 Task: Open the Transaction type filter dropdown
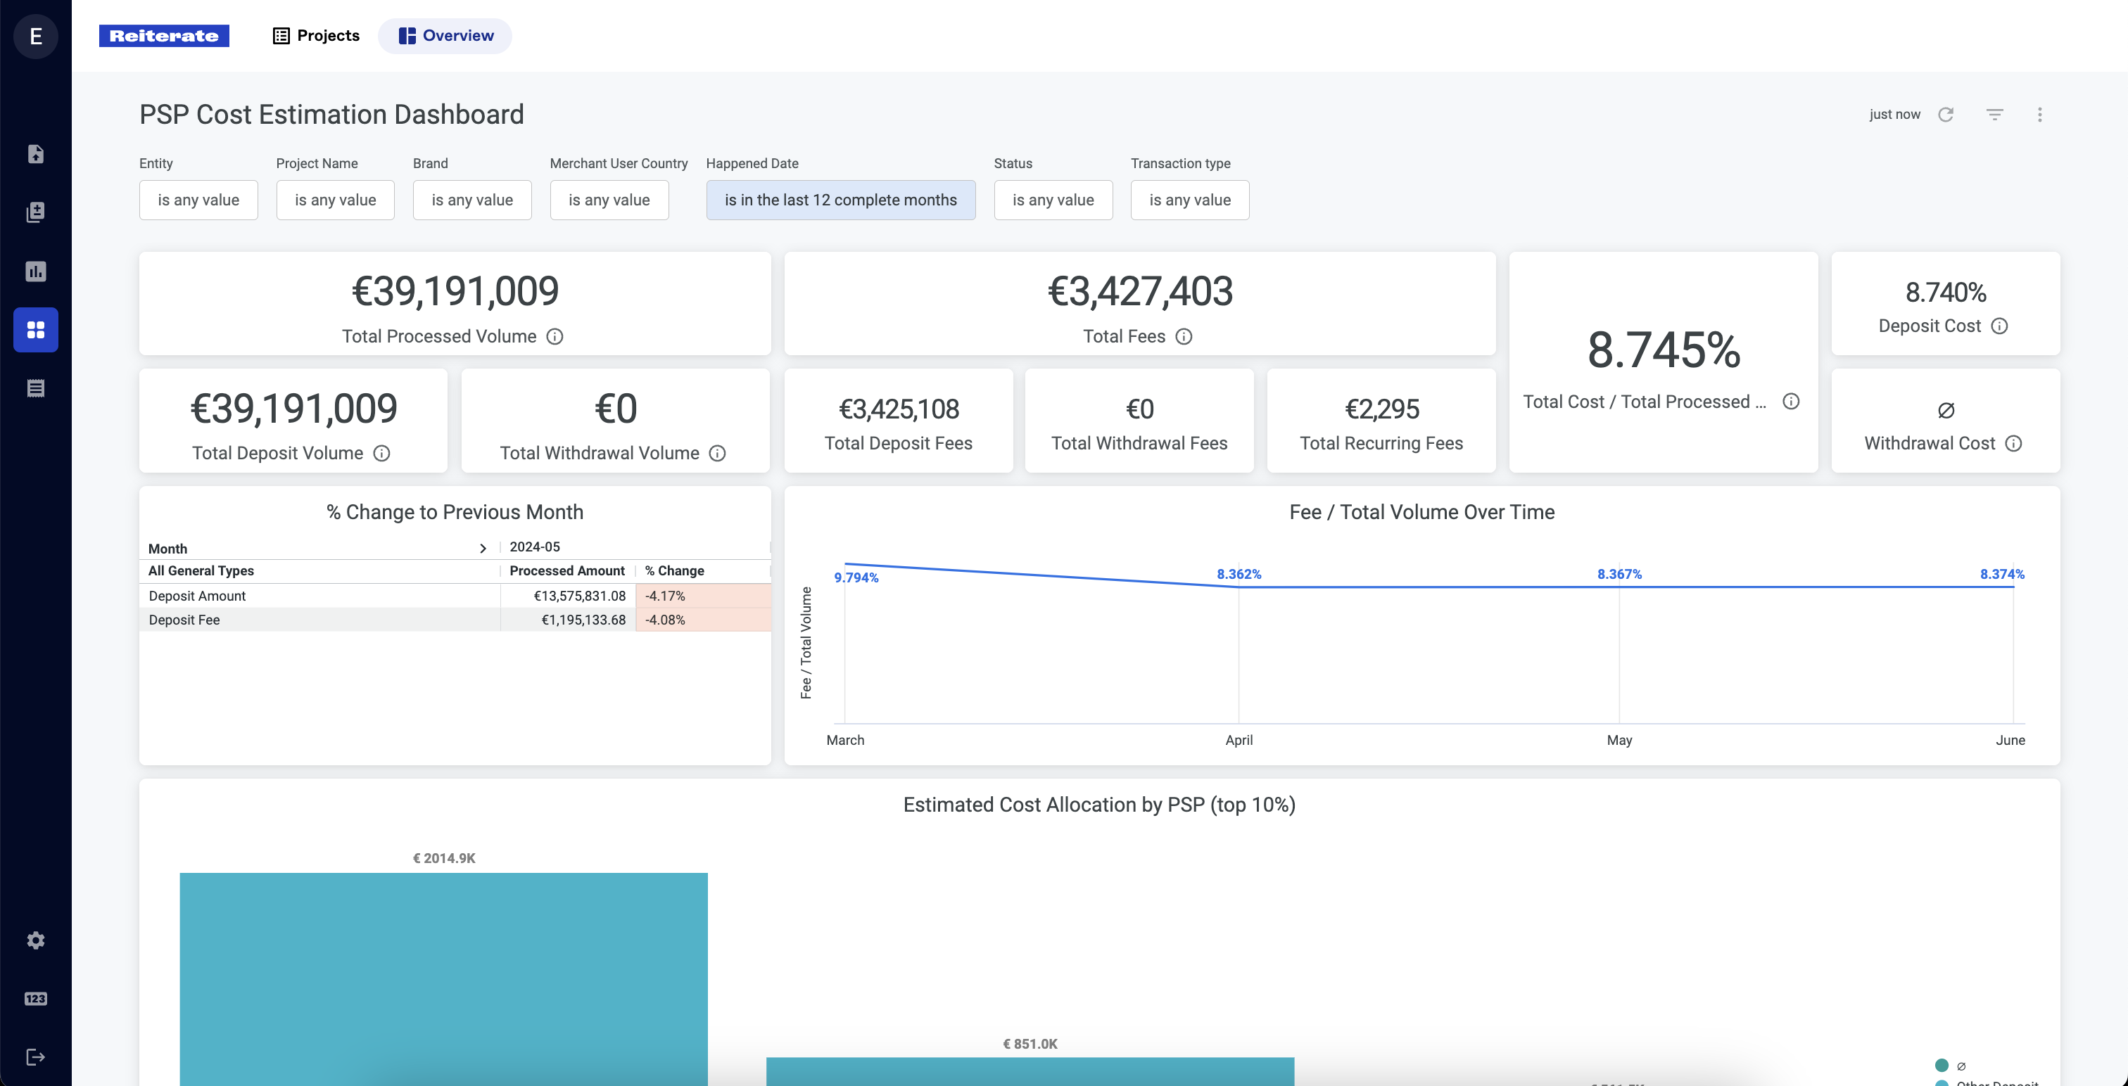[x=1189, y=200]
